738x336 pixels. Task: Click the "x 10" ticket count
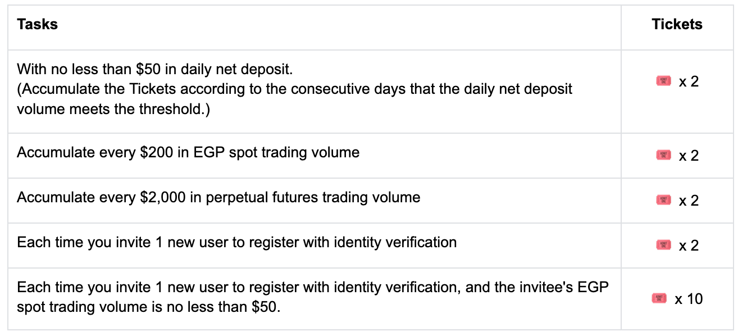pyautogui.click(x=689, y=299)
